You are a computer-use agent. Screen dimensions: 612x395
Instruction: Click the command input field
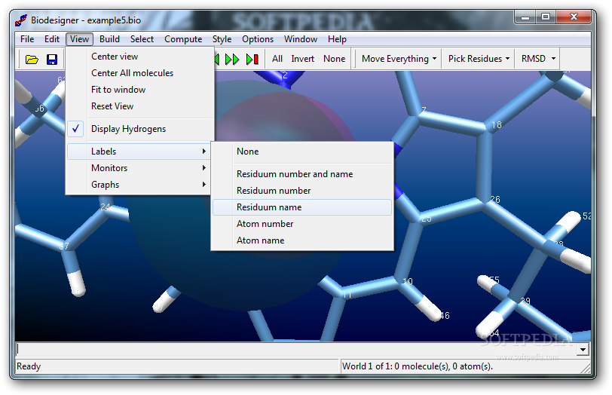coord(296,350)
